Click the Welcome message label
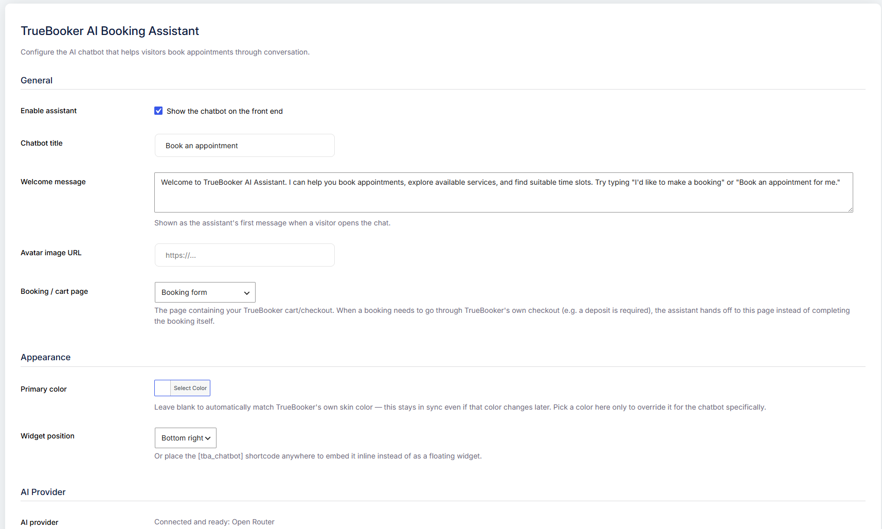 point(53,182)
